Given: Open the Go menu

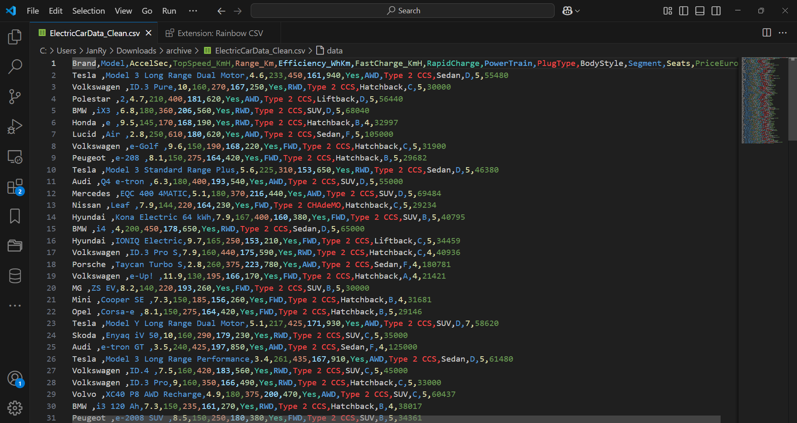Looking at the screenshot, I should click(147, 11).
